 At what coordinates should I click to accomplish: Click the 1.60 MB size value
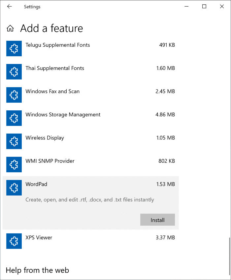click(x=166, y=68)
